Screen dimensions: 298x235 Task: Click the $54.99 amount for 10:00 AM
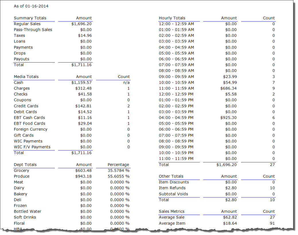click(230, 83)
